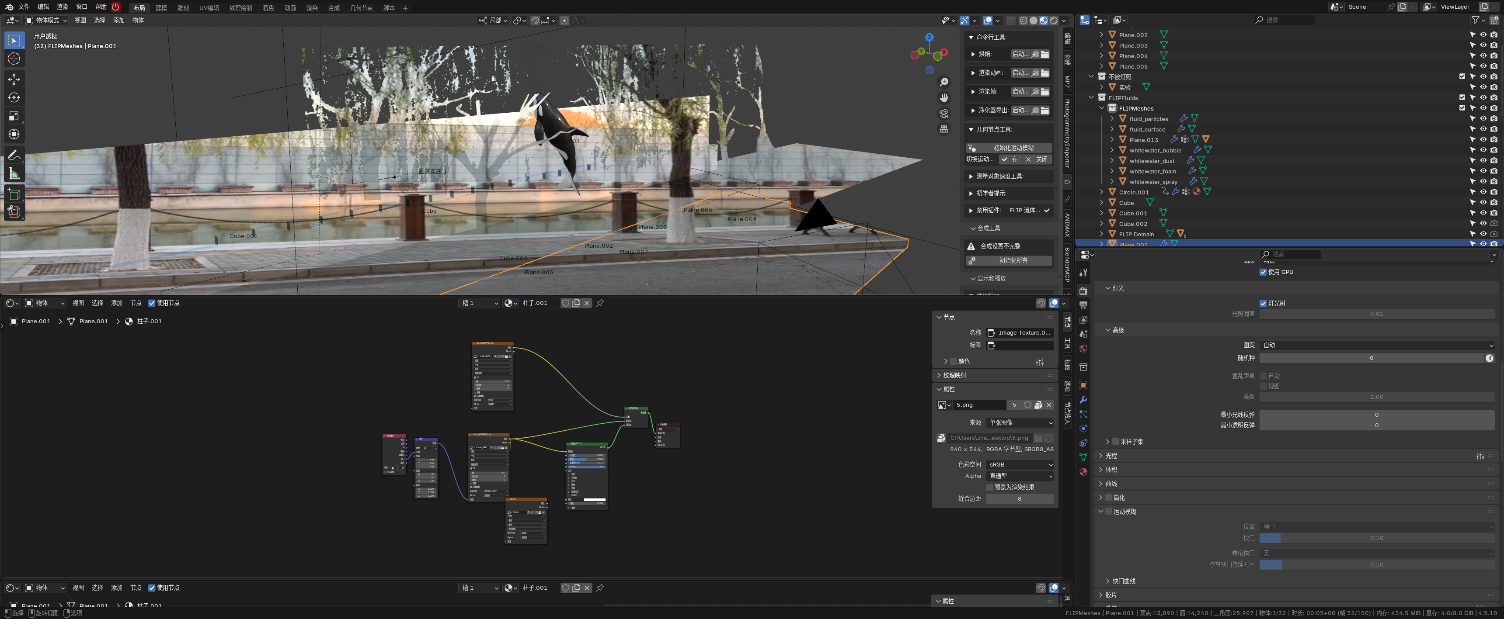Open Modifier properties wrench icon
This screenshot has height=619, width=1504.
(x=1084, y=400)
